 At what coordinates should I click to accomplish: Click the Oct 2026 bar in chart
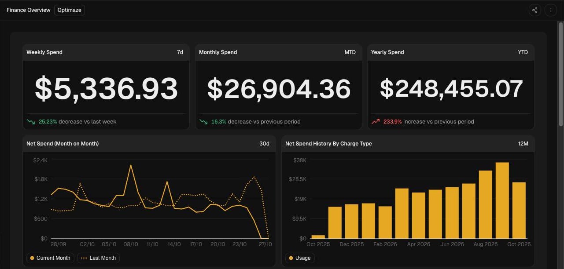(519, 211)
